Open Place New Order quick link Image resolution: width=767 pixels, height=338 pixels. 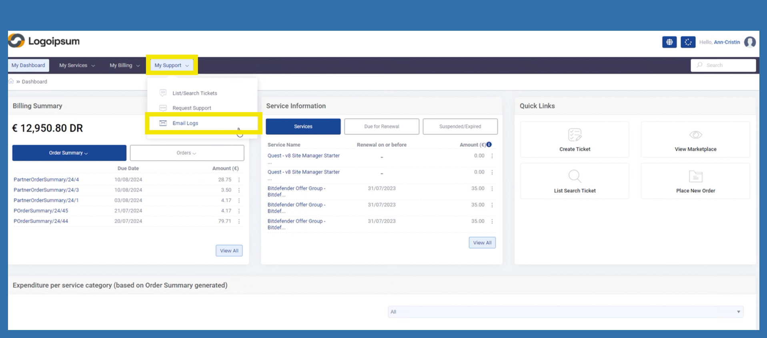click(x=695, y=181)
